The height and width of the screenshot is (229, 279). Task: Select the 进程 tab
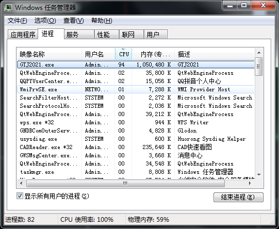51,34
